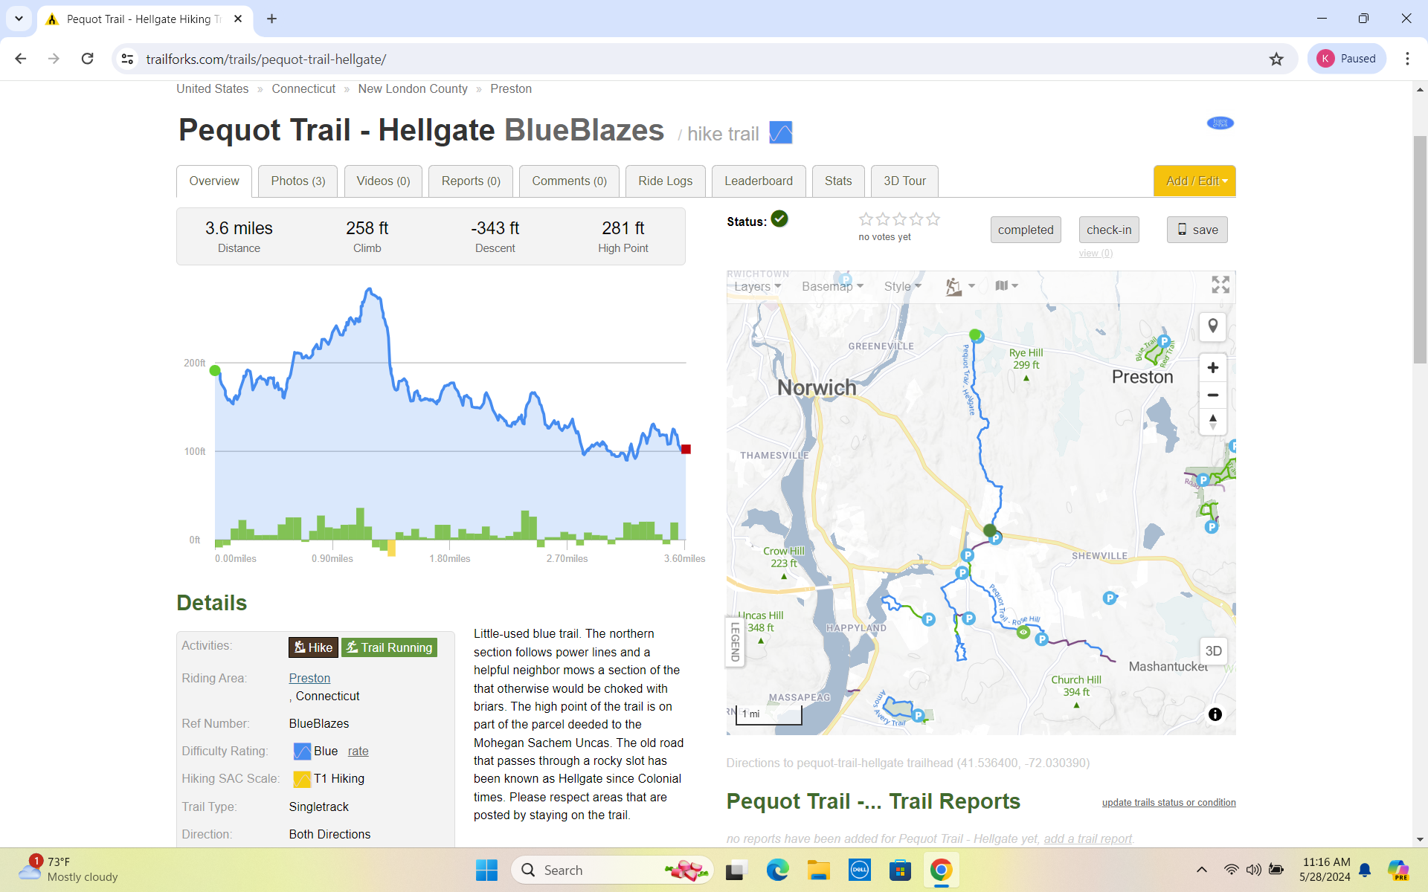Reset map compass orientation
Image resolution: width=1428 pixels, height=892 pixels.
coord(1212,421)
